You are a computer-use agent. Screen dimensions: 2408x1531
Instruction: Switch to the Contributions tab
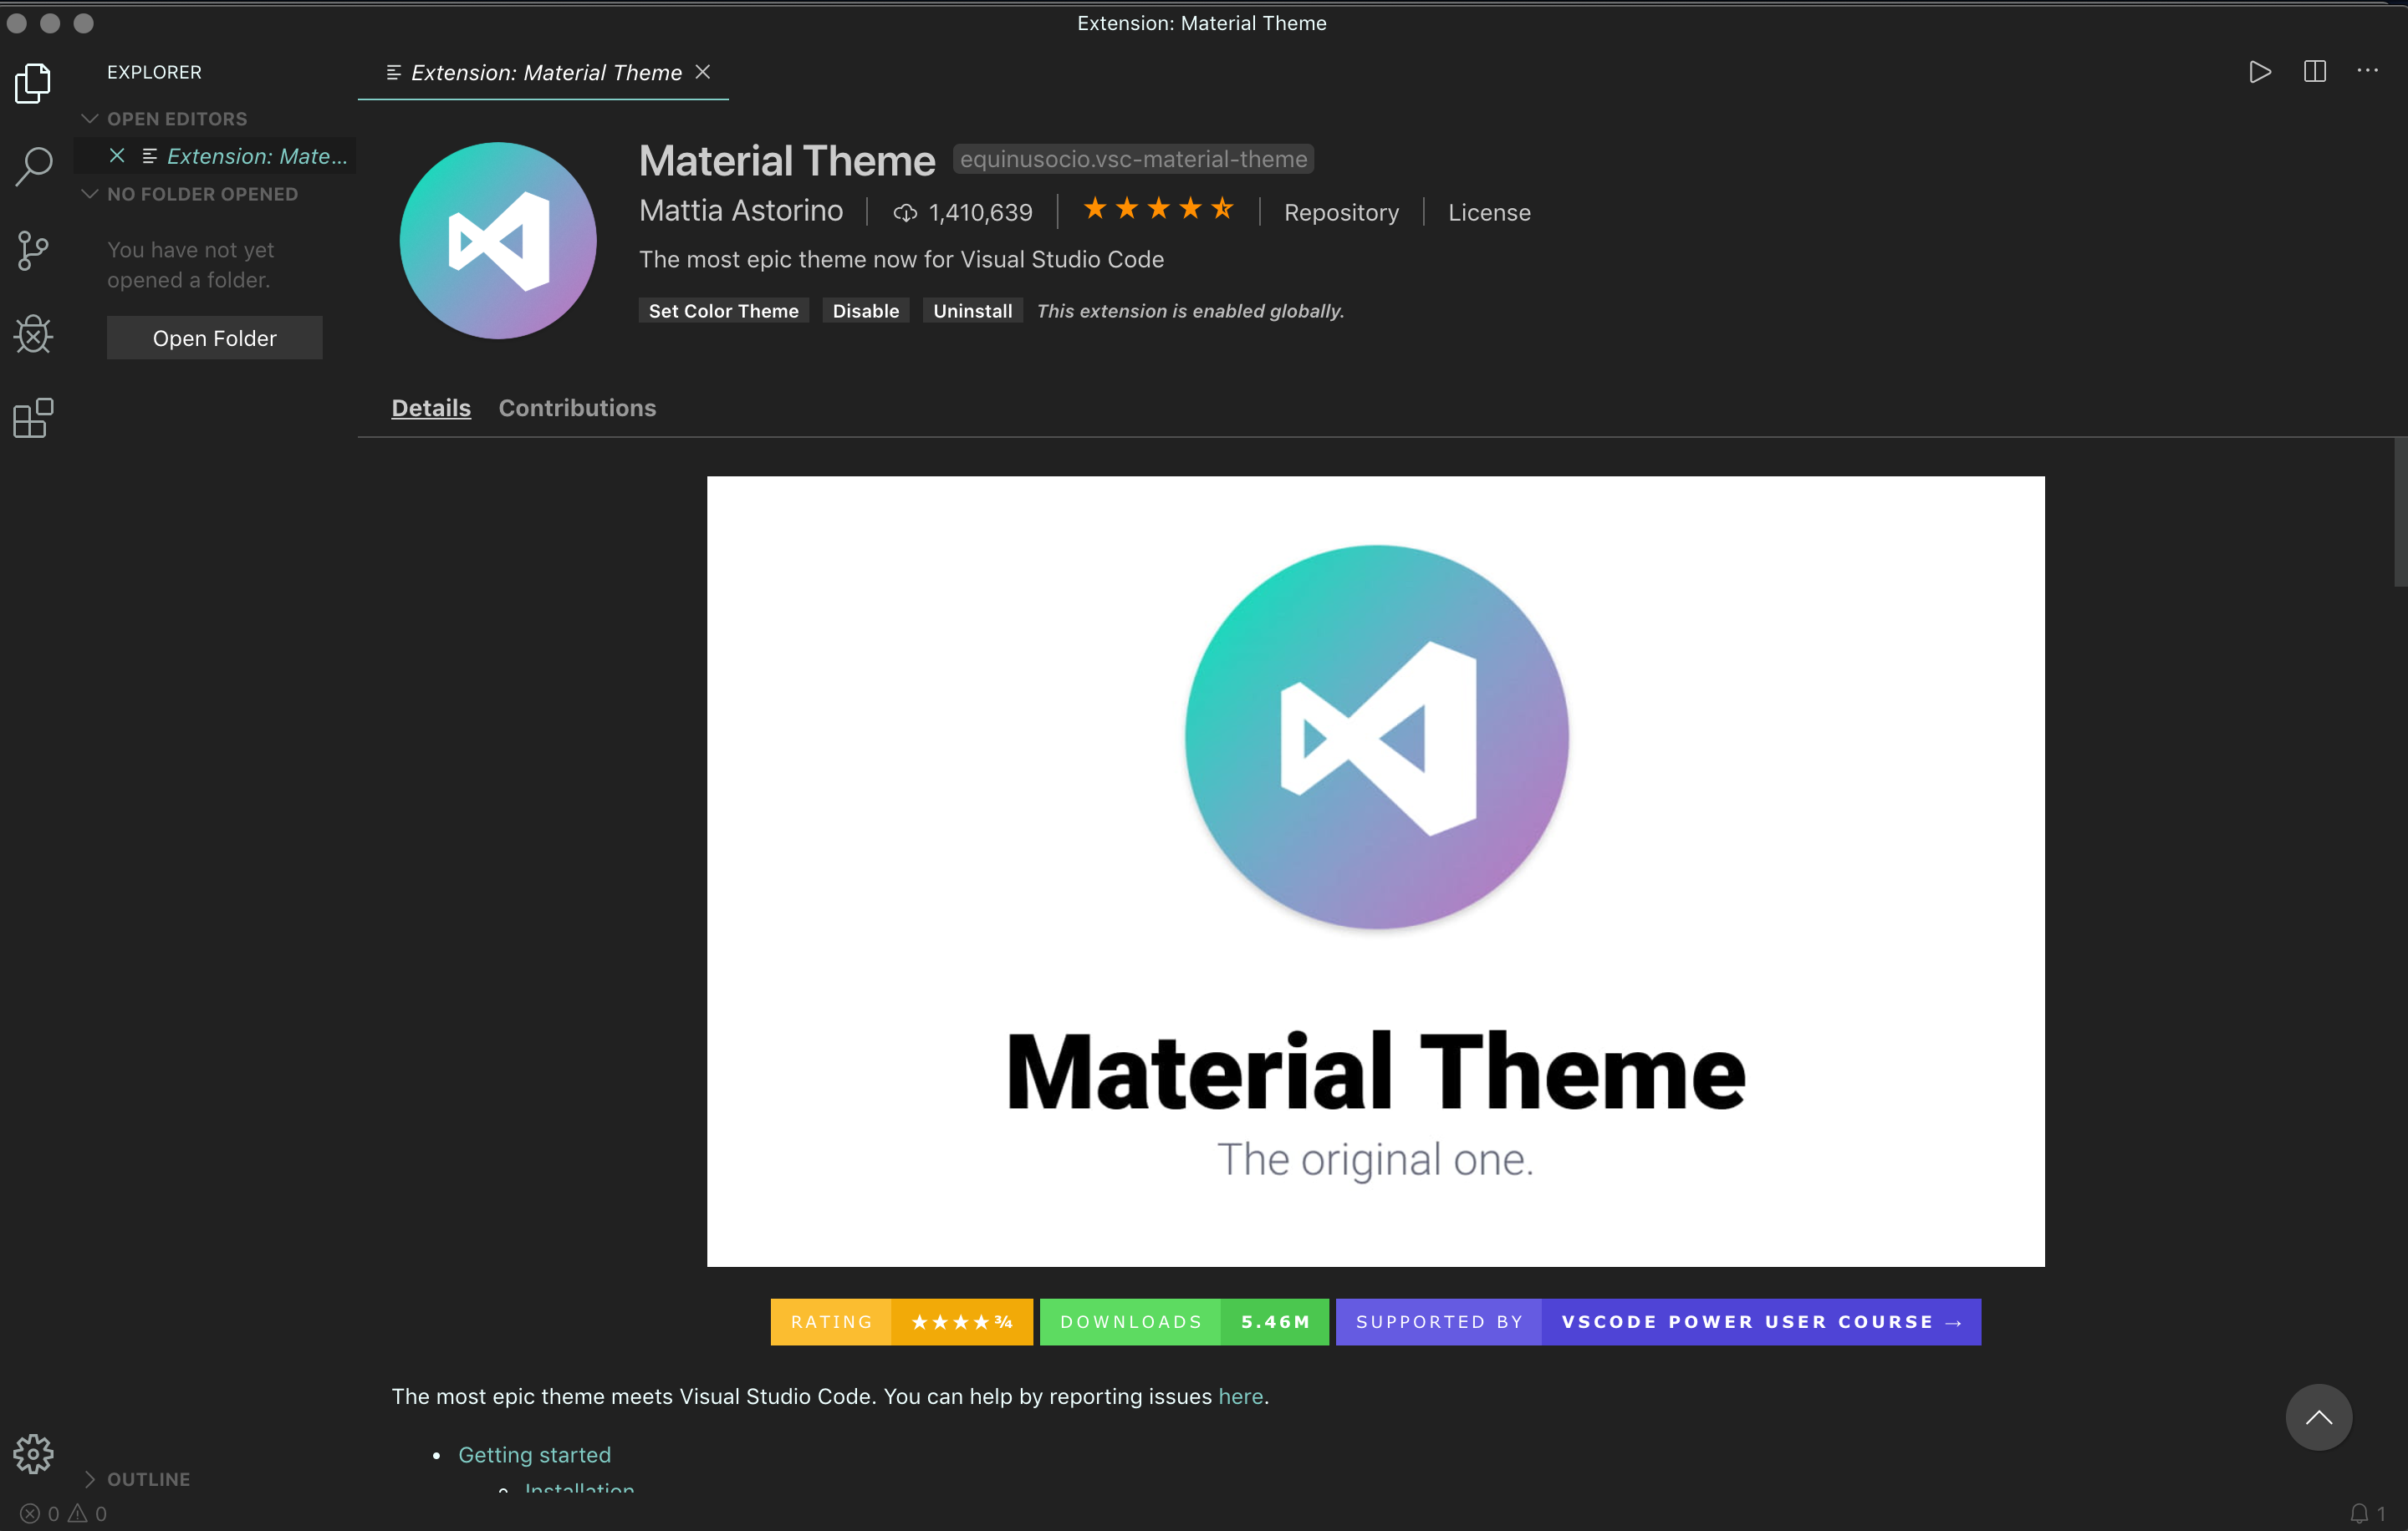point(577,408)
